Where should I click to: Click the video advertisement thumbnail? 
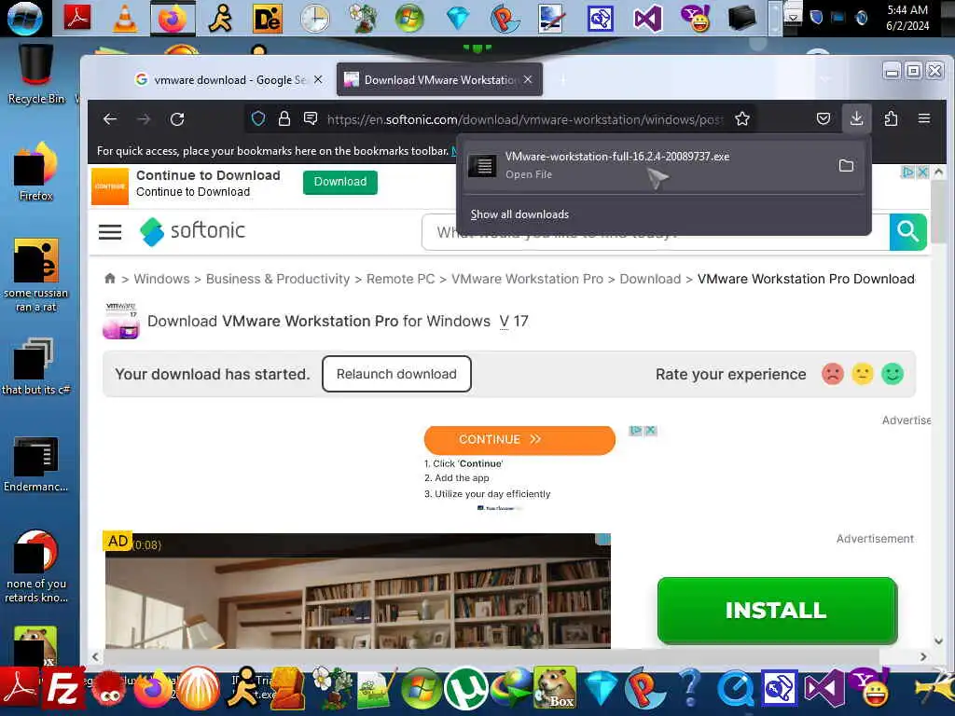[x=358, y=591]
